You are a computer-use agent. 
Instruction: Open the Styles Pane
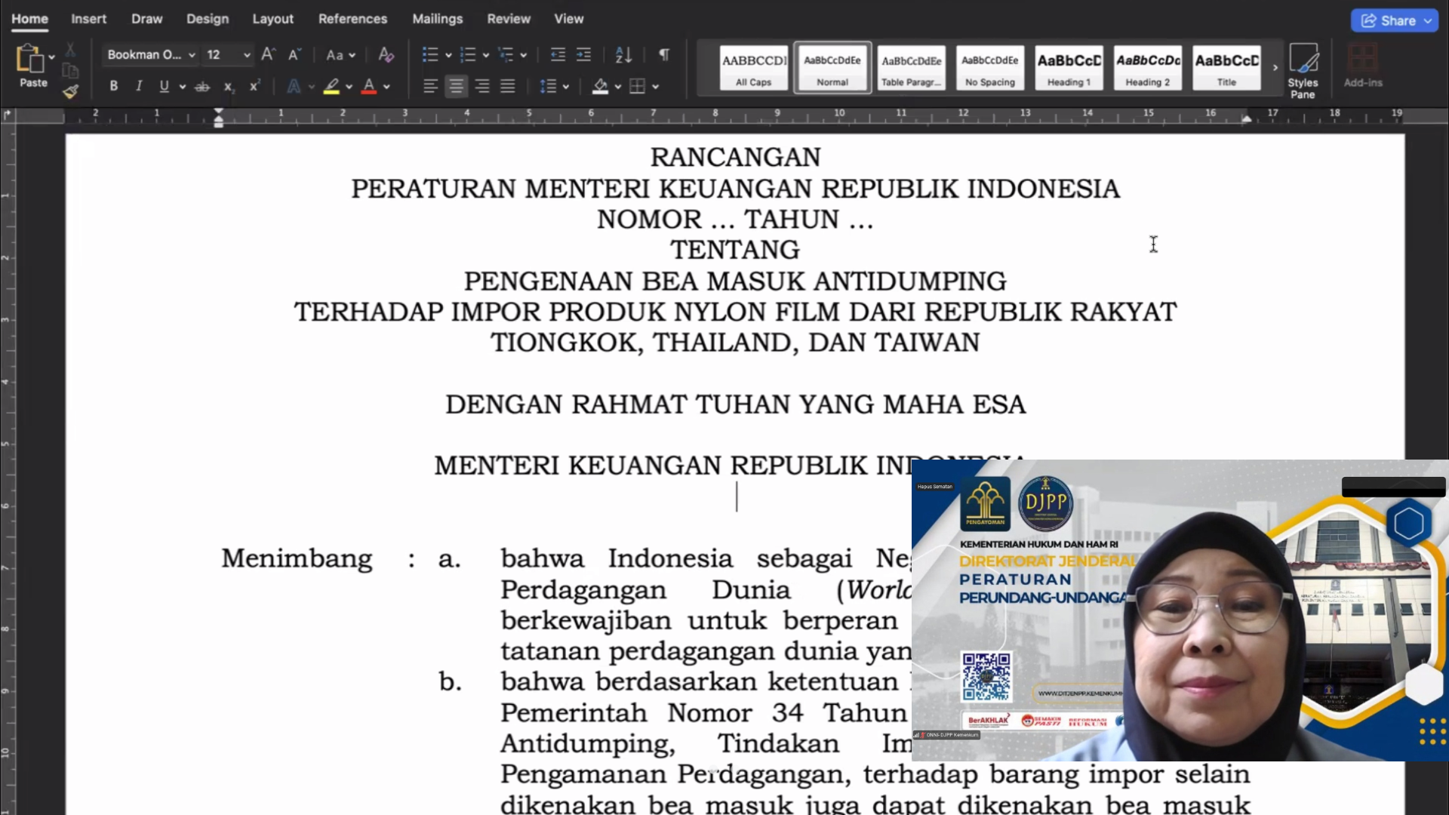click(1303, 71)
